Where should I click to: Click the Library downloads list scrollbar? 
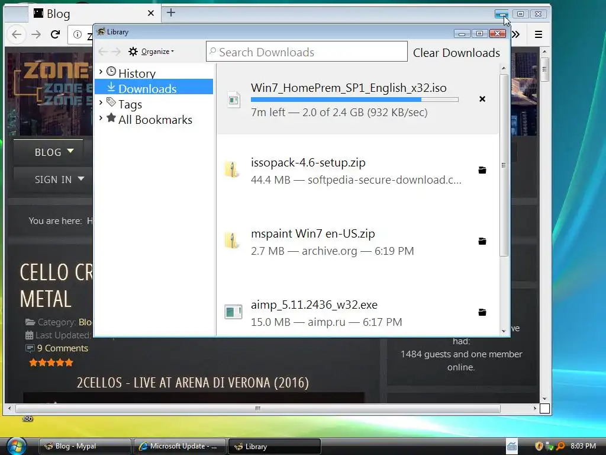coord(504,165)
